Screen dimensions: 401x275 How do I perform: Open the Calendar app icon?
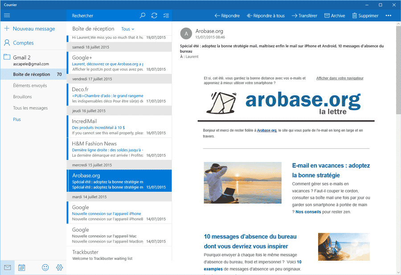[x=22, y=267]
